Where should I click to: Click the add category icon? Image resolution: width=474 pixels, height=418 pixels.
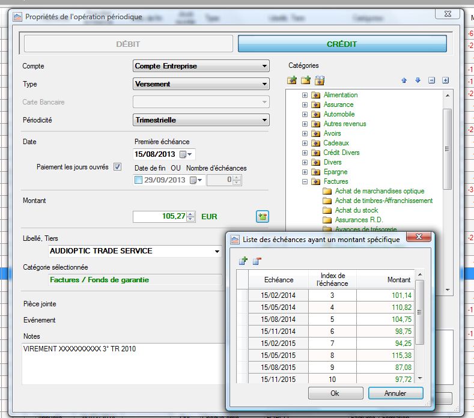click(x=293, y=80)
